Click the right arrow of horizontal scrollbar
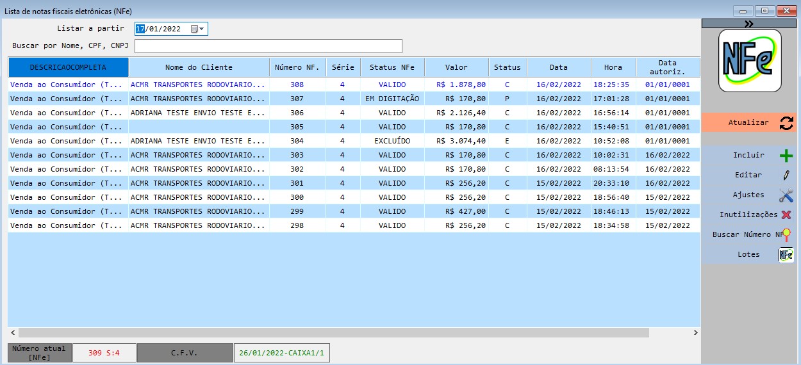 (696, 333)
